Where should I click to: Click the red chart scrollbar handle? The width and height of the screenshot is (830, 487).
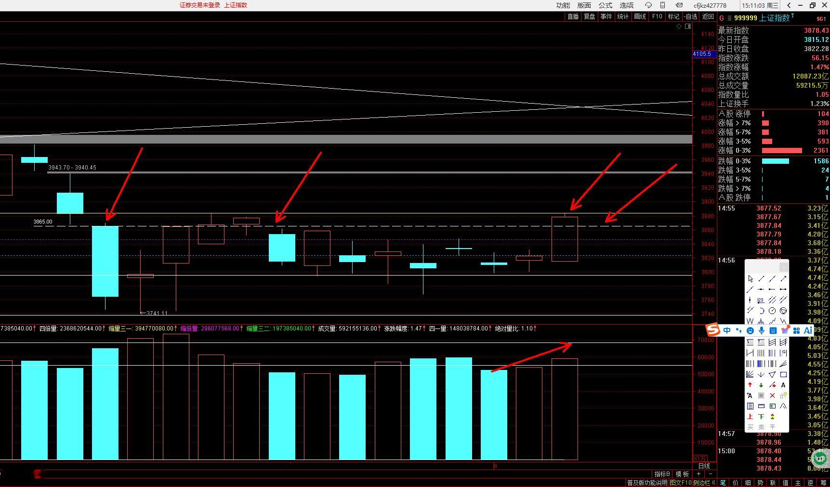pyautogui.click(x=38, y=474)
